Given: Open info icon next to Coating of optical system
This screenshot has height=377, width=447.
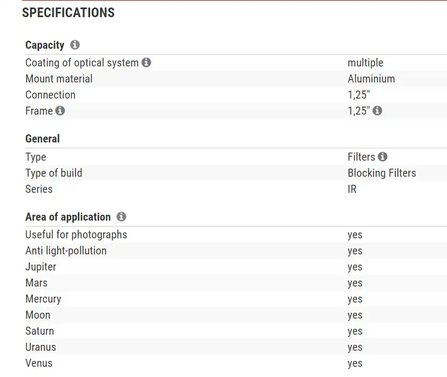Looking at the screenshot, I should point(146,63).
